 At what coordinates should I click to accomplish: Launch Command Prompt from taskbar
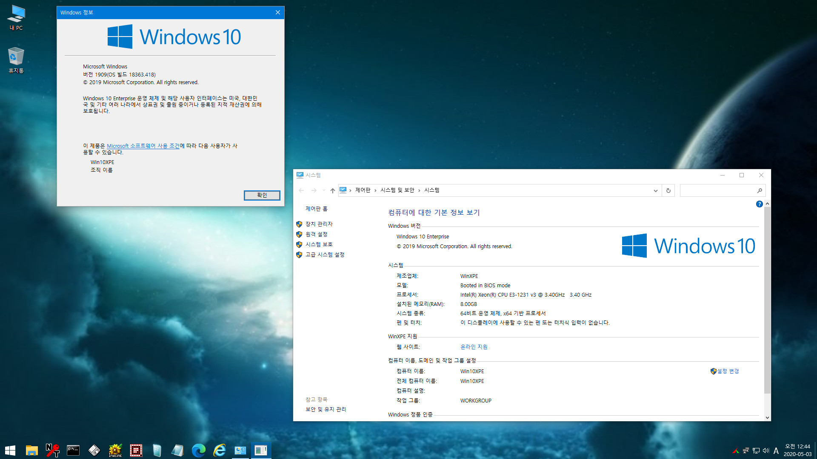pyautogui.click(x=73, y=450)
